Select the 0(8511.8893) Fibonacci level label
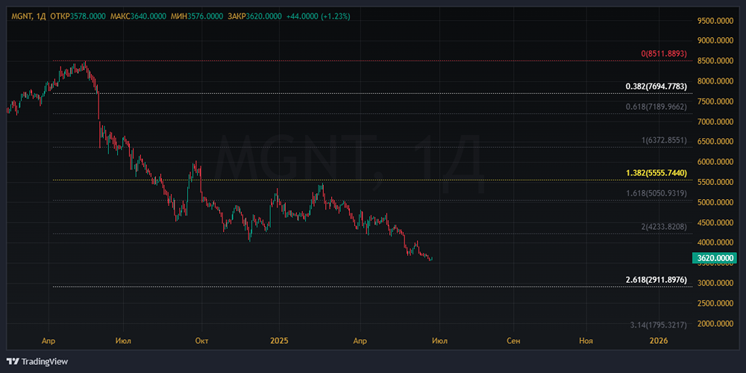The image size is (746, 373). [x=664, y=54]
